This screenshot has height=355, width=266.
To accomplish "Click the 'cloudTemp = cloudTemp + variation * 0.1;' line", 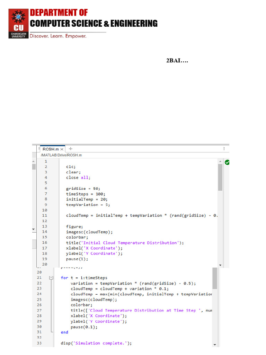I will [119, 289].
